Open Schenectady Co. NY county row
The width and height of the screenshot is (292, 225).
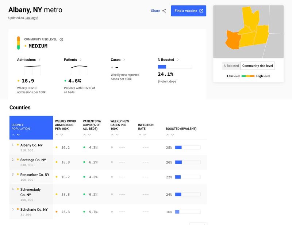pos(108,194)
